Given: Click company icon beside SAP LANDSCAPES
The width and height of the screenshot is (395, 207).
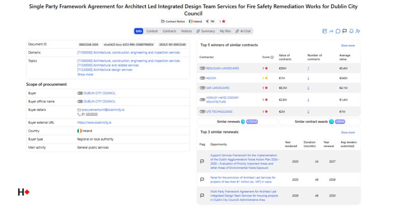Looking at the screenshot, I should pyautogui.click(x=203, y=88).
